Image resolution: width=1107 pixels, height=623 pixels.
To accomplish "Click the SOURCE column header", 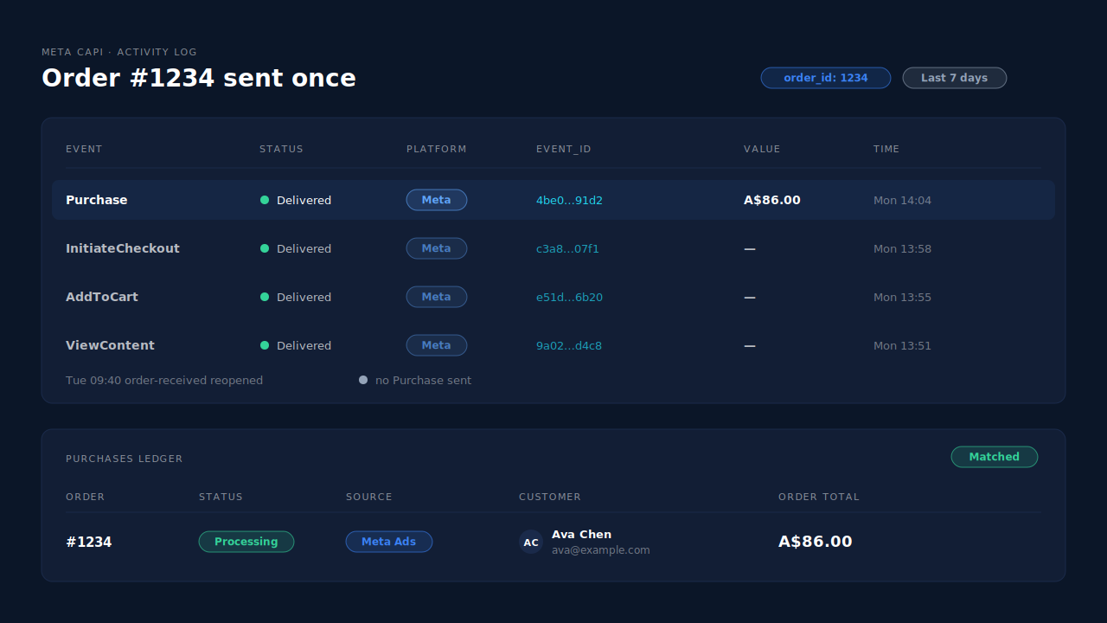I will (369, 497).
